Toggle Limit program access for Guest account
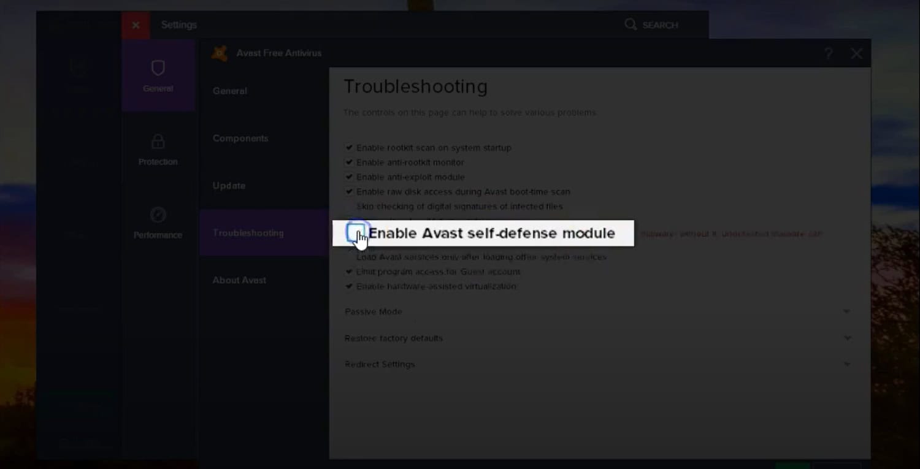920x469 pixels. [x=349, y=272]
